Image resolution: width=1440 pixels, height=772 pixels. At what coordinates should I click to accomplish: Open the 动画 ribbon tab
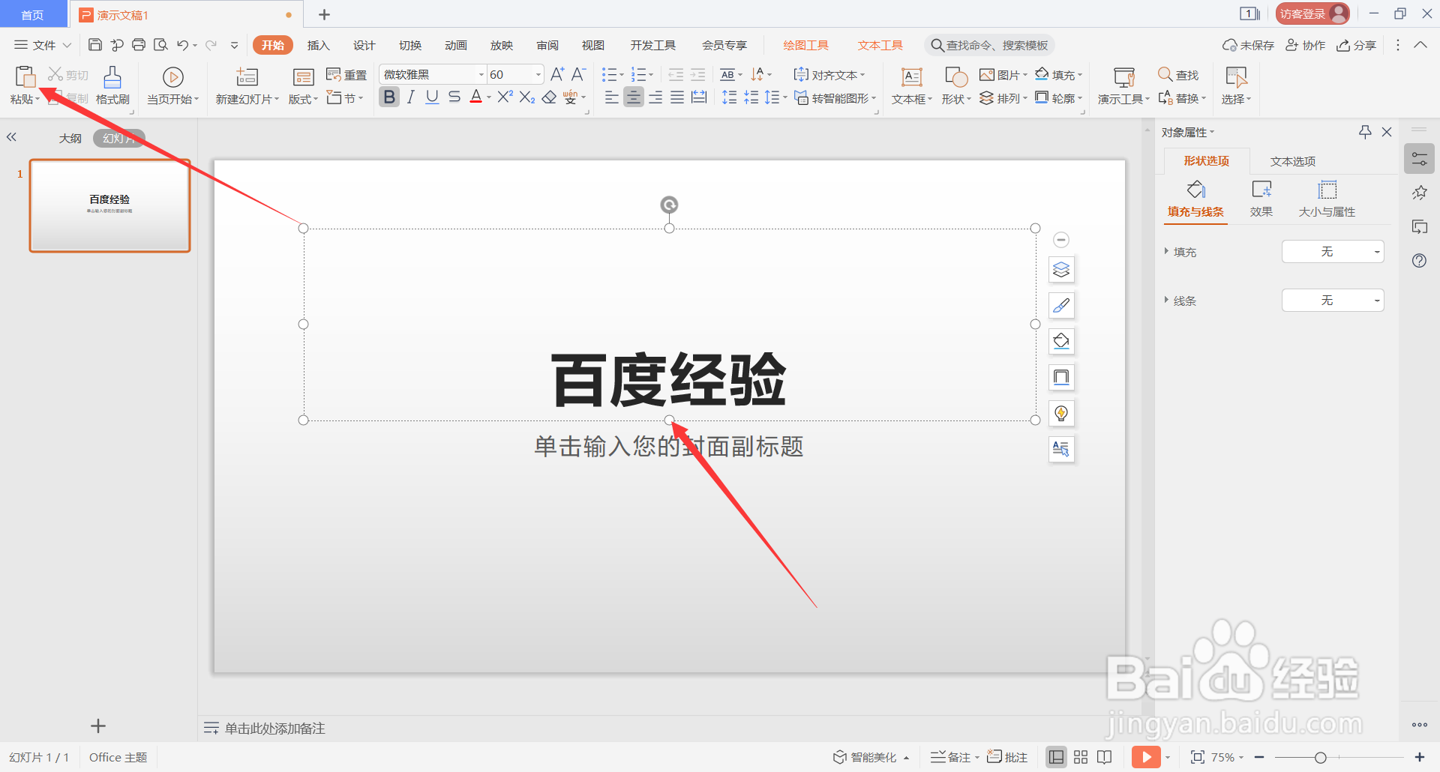[455, 45]
